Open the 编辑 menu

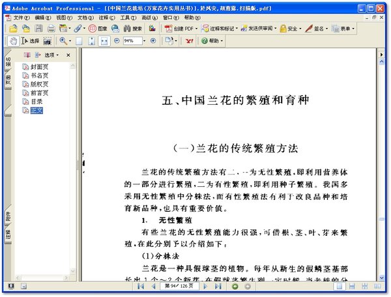tap(43, 18)
